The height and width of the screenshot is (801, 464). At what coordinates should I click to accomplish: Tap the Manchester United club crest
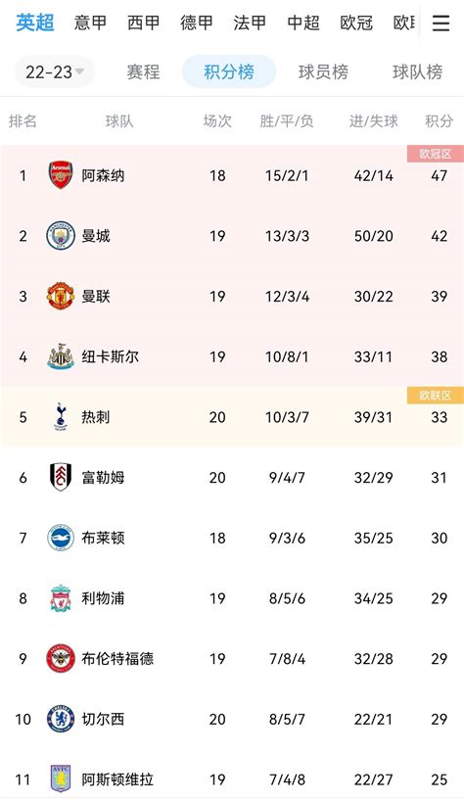(x=61, y=296)
